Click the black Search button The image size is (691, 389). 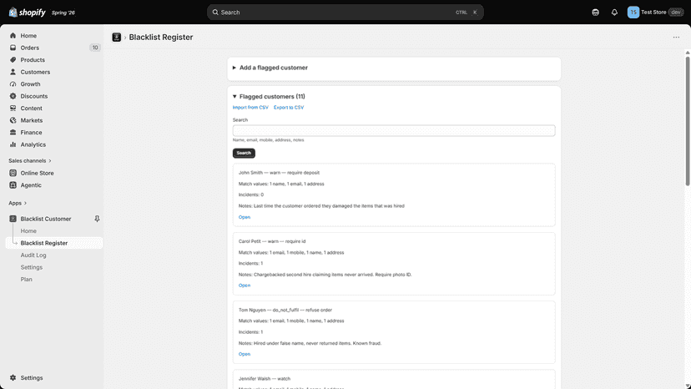click(x=244, y=153)
